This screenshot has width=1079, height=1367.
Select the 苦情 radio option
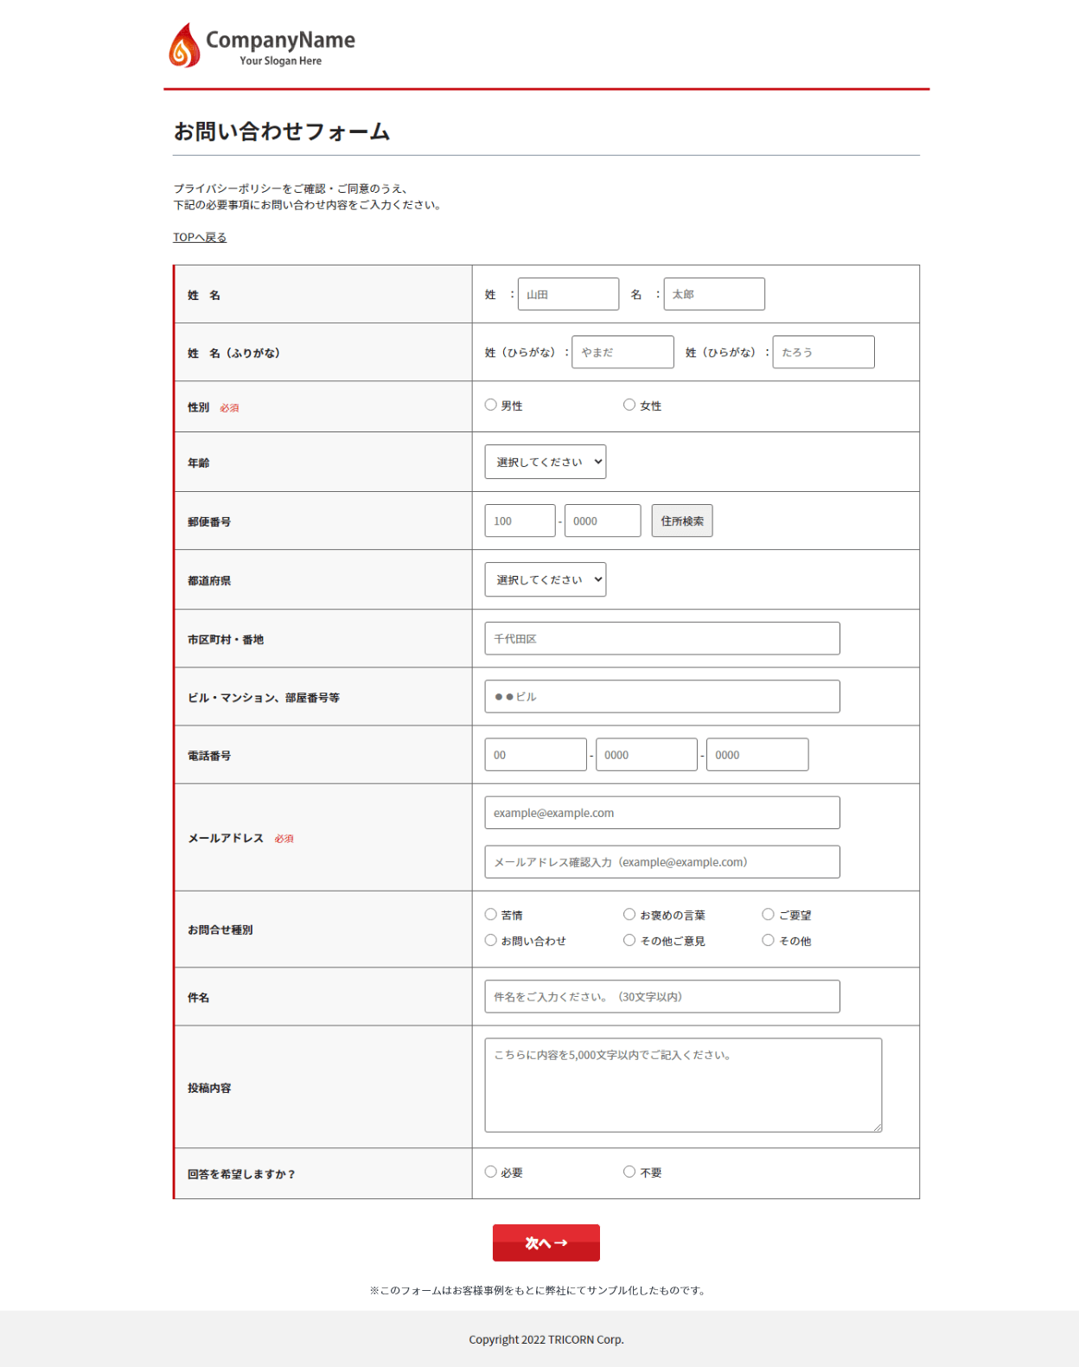point(491,914)
